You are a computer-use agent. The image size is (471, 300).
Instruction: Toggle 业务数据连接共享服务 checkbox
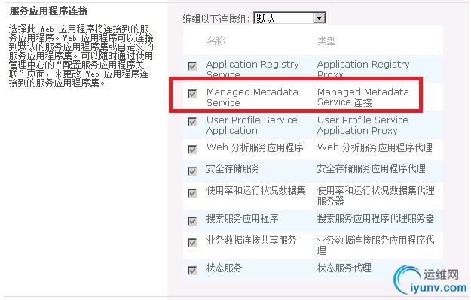tap(192, 242)
